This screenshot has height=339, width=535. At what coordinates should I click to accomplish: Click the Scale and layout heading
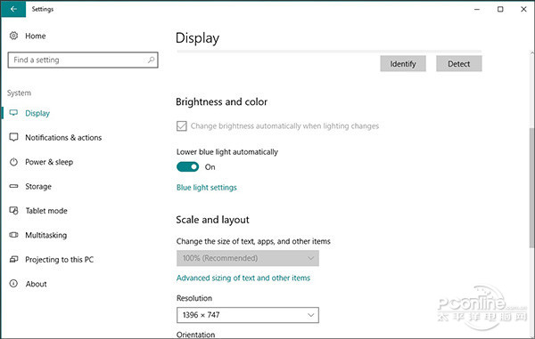(212, 220)
